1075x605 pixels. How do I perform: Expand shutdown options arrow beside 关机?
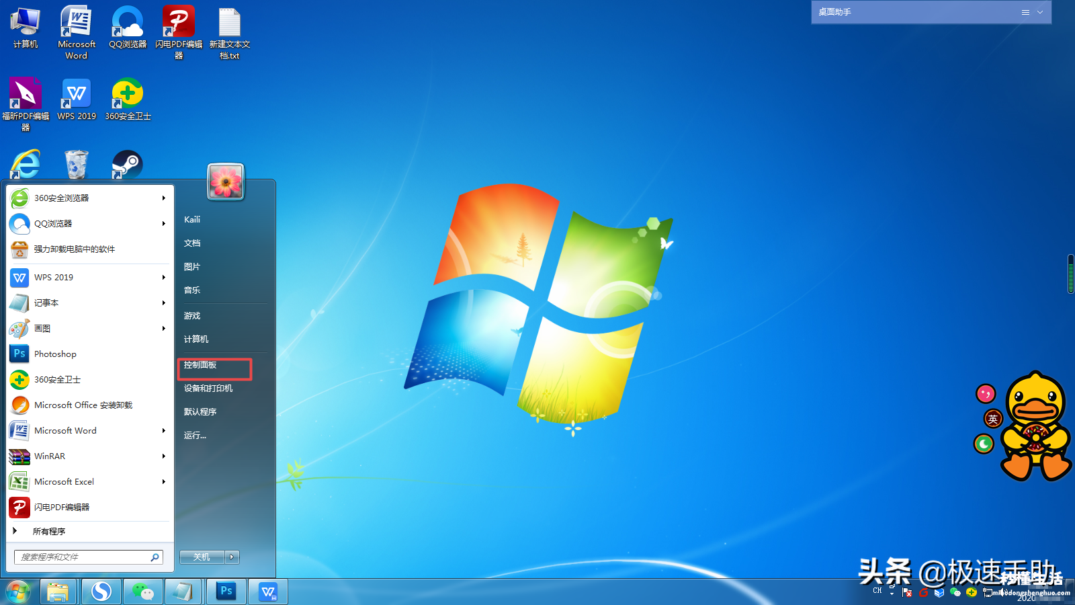pyautogui.click(x=232, y=557)
